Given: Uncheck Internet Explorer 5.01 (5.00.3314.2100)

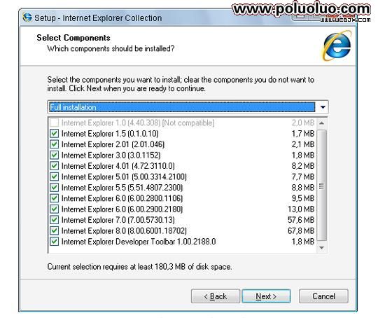Looking at the screenshot, I should (54, 177).
